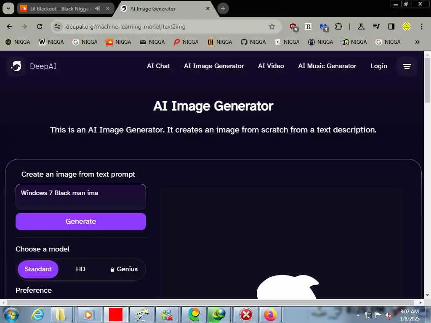Image resolution: width=431 pixels, height=323 pixels.
Task: Click the Login link
Action: (x=379, y=66)
